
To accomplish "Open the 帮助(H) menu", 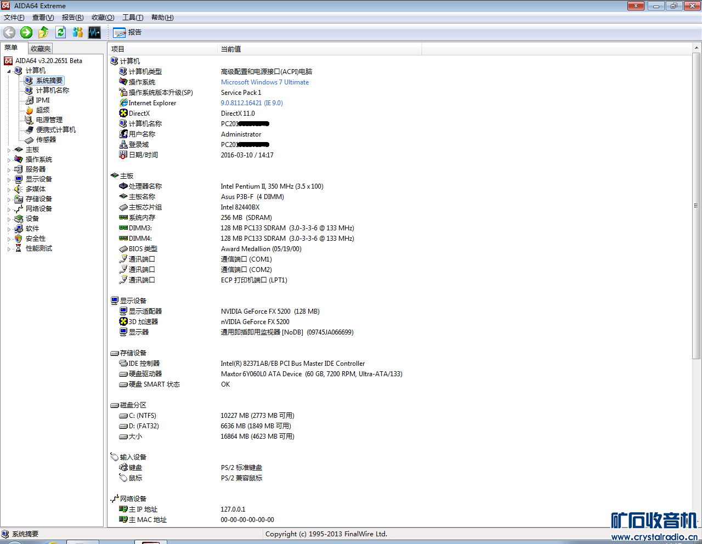I will click(162, 18).
